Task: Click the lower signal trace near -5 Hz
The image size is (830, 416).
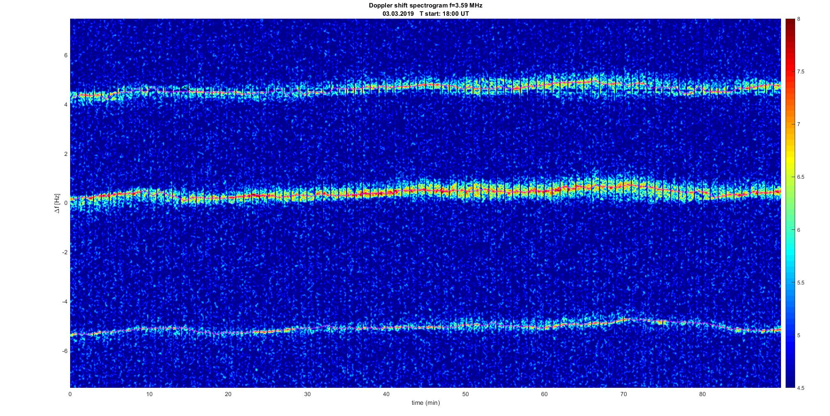Action: pos(425,327)
